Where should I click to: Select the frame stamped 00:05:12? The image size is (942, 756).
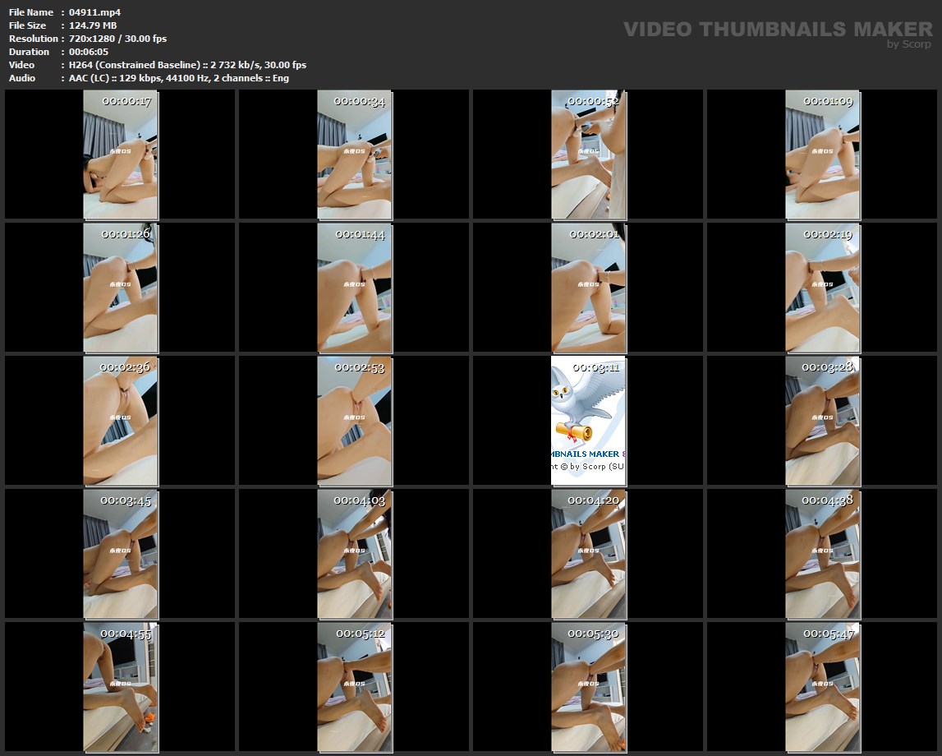[354, 687]
